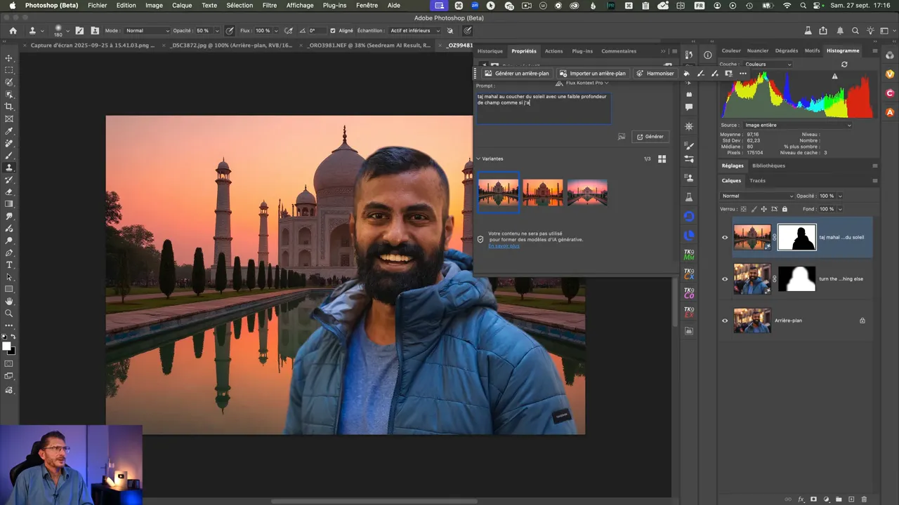The width and height of the screenshot is (899, 505).
Task: Hide the taj mahal layer
Action: 725,237
